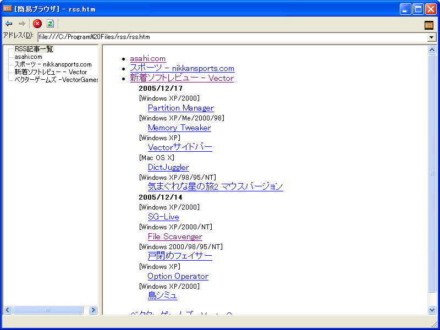Select '新着ソフトレビュー - Vector' tree item
This screenshot has height=330, width=440.
point(51,72)
